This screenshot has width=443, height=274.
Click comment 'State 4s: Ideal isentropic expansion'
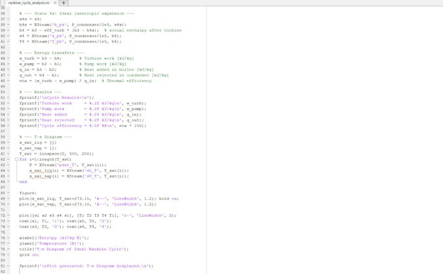click(77, 14)
